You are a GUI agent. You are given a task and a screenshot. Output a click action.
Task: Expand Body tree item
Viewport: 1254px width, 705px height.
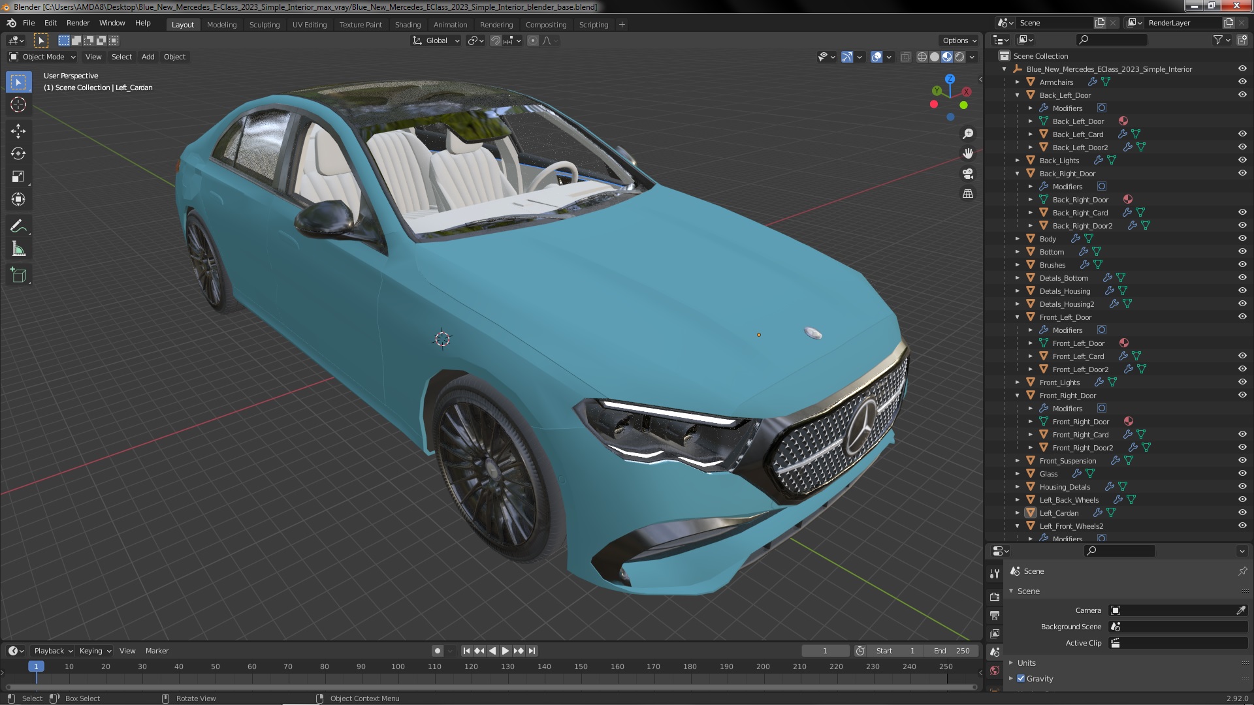(x=1017, y=239)
